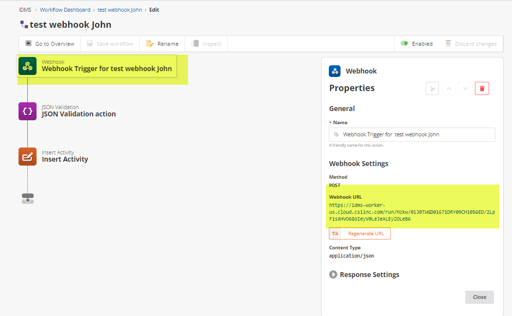Click Go to Overview

[50, 44]
